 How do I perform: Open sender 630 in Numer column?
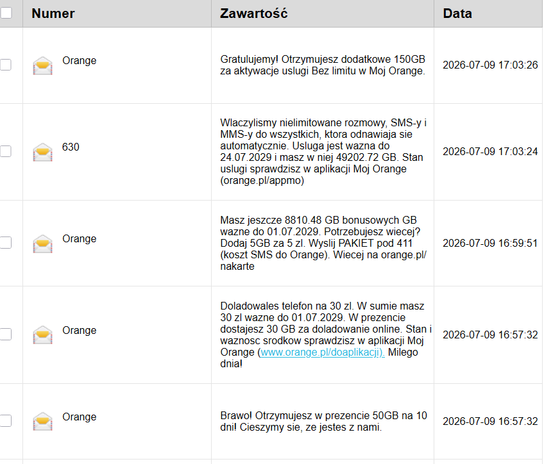[71, 147]
